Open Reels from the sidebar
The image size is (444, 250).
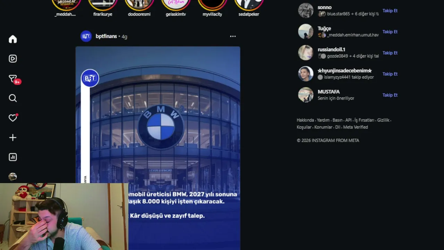pyautogui.click(x=13, y=59)
